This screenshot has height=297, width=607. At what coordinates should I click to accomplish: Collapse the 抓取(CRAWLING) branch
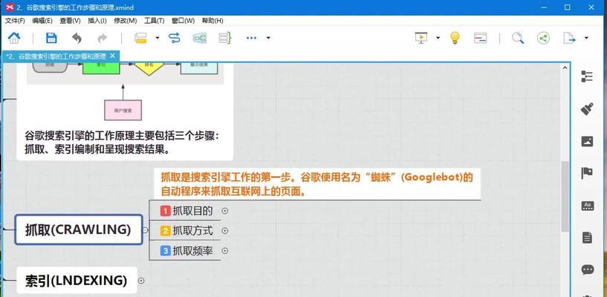145,230
